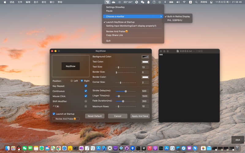The height and width of the screenshot is (153, 245).
Task: Click the KeyShow preview box
Action: pos(71,66)
